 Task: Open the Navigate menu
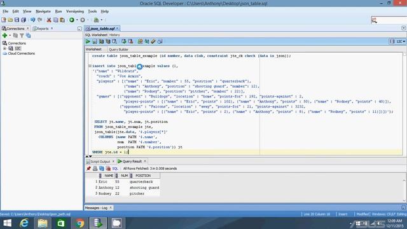coord(43,11)
